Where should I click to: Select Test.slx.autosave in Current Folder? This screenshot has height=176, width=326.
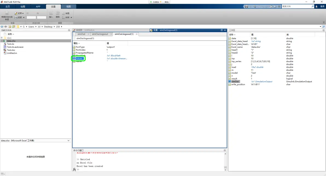(15, 47)
